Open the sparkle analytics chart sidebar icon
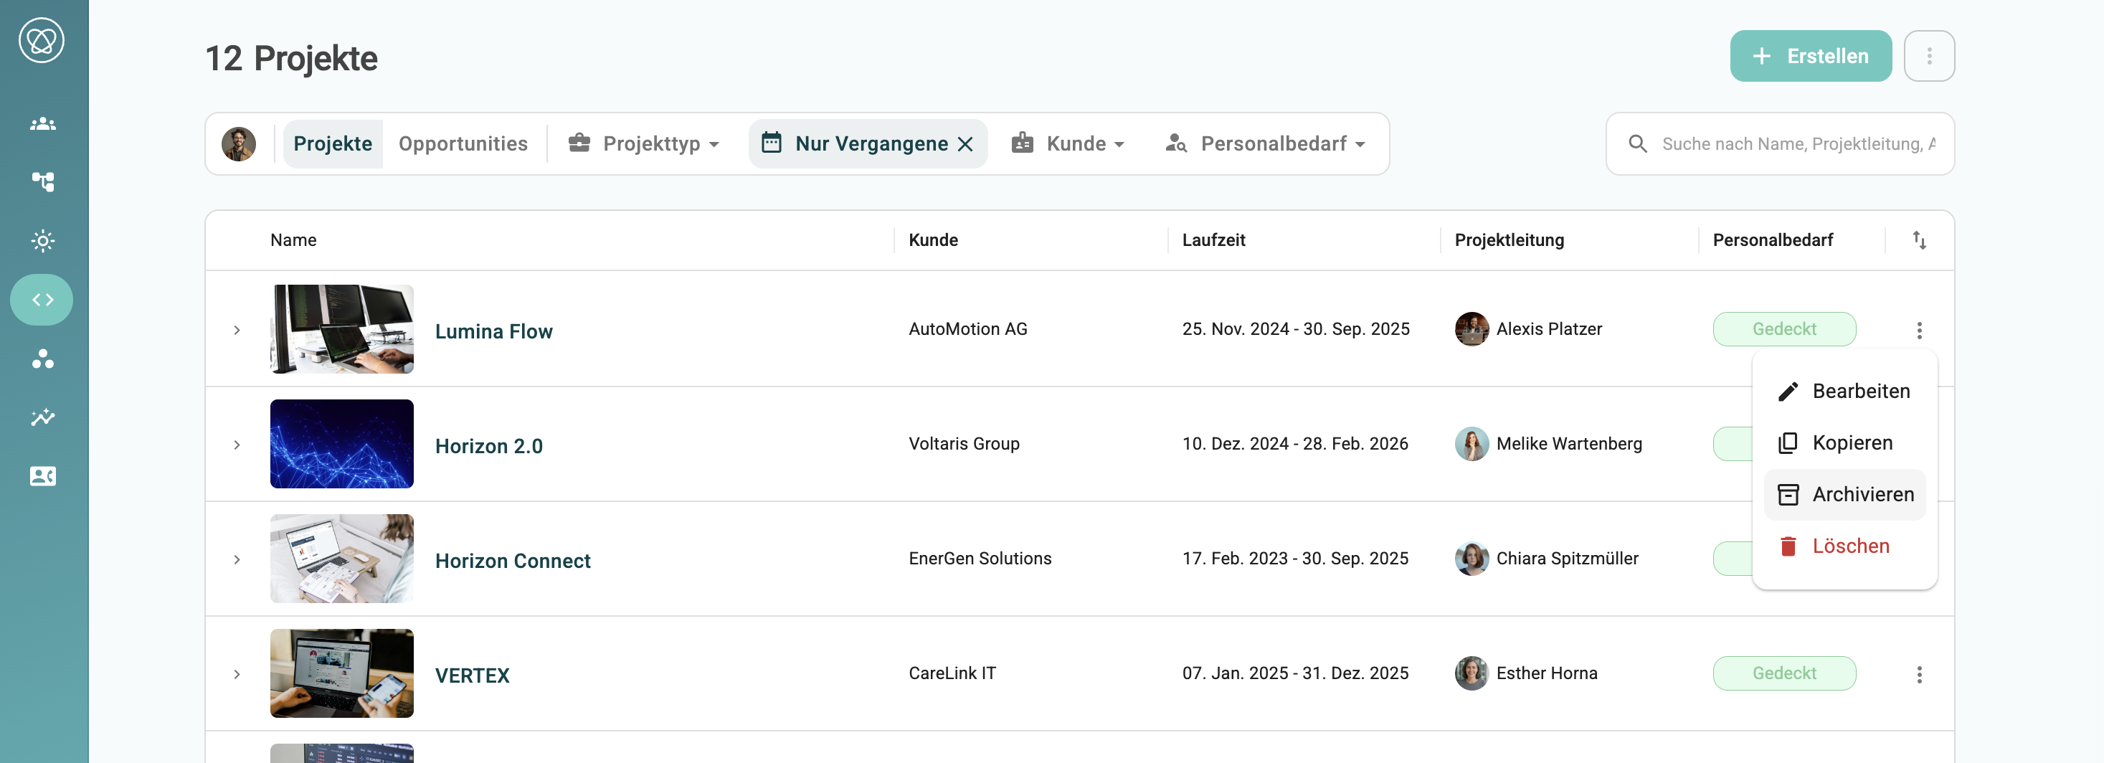 click(42, 417)
